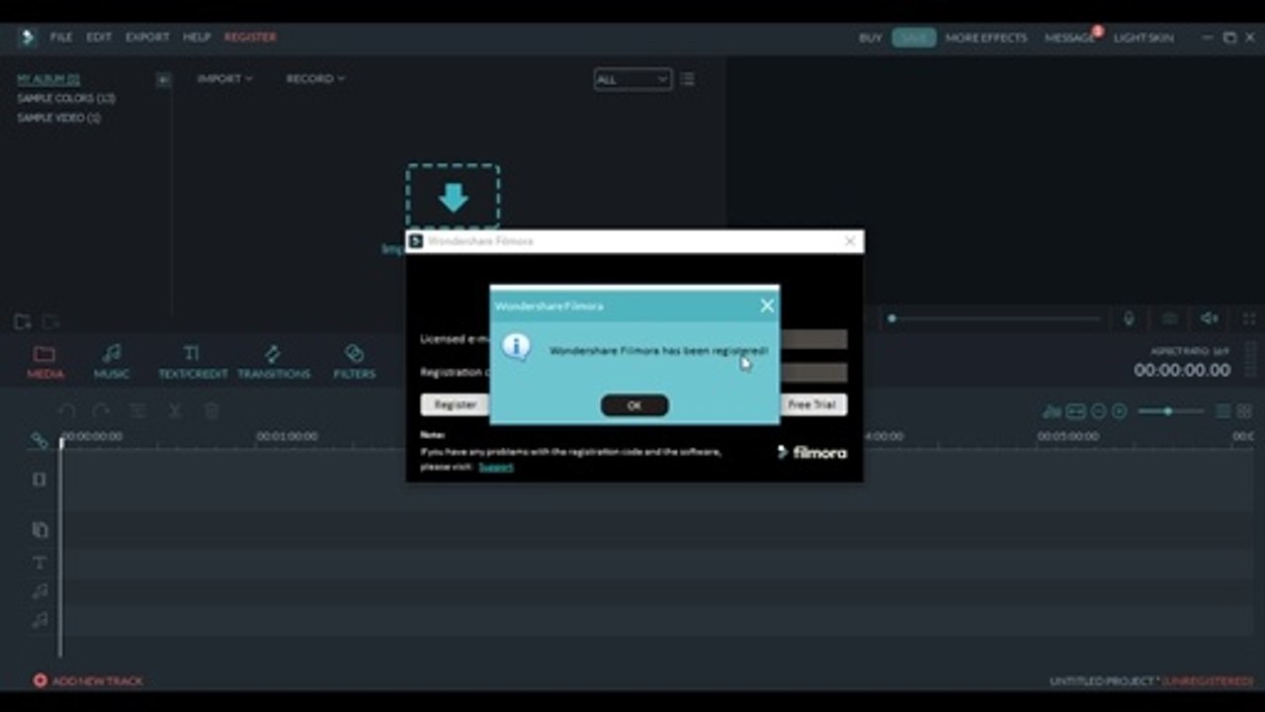Click the Filmora logo icon in top-left

pos(28,38)
